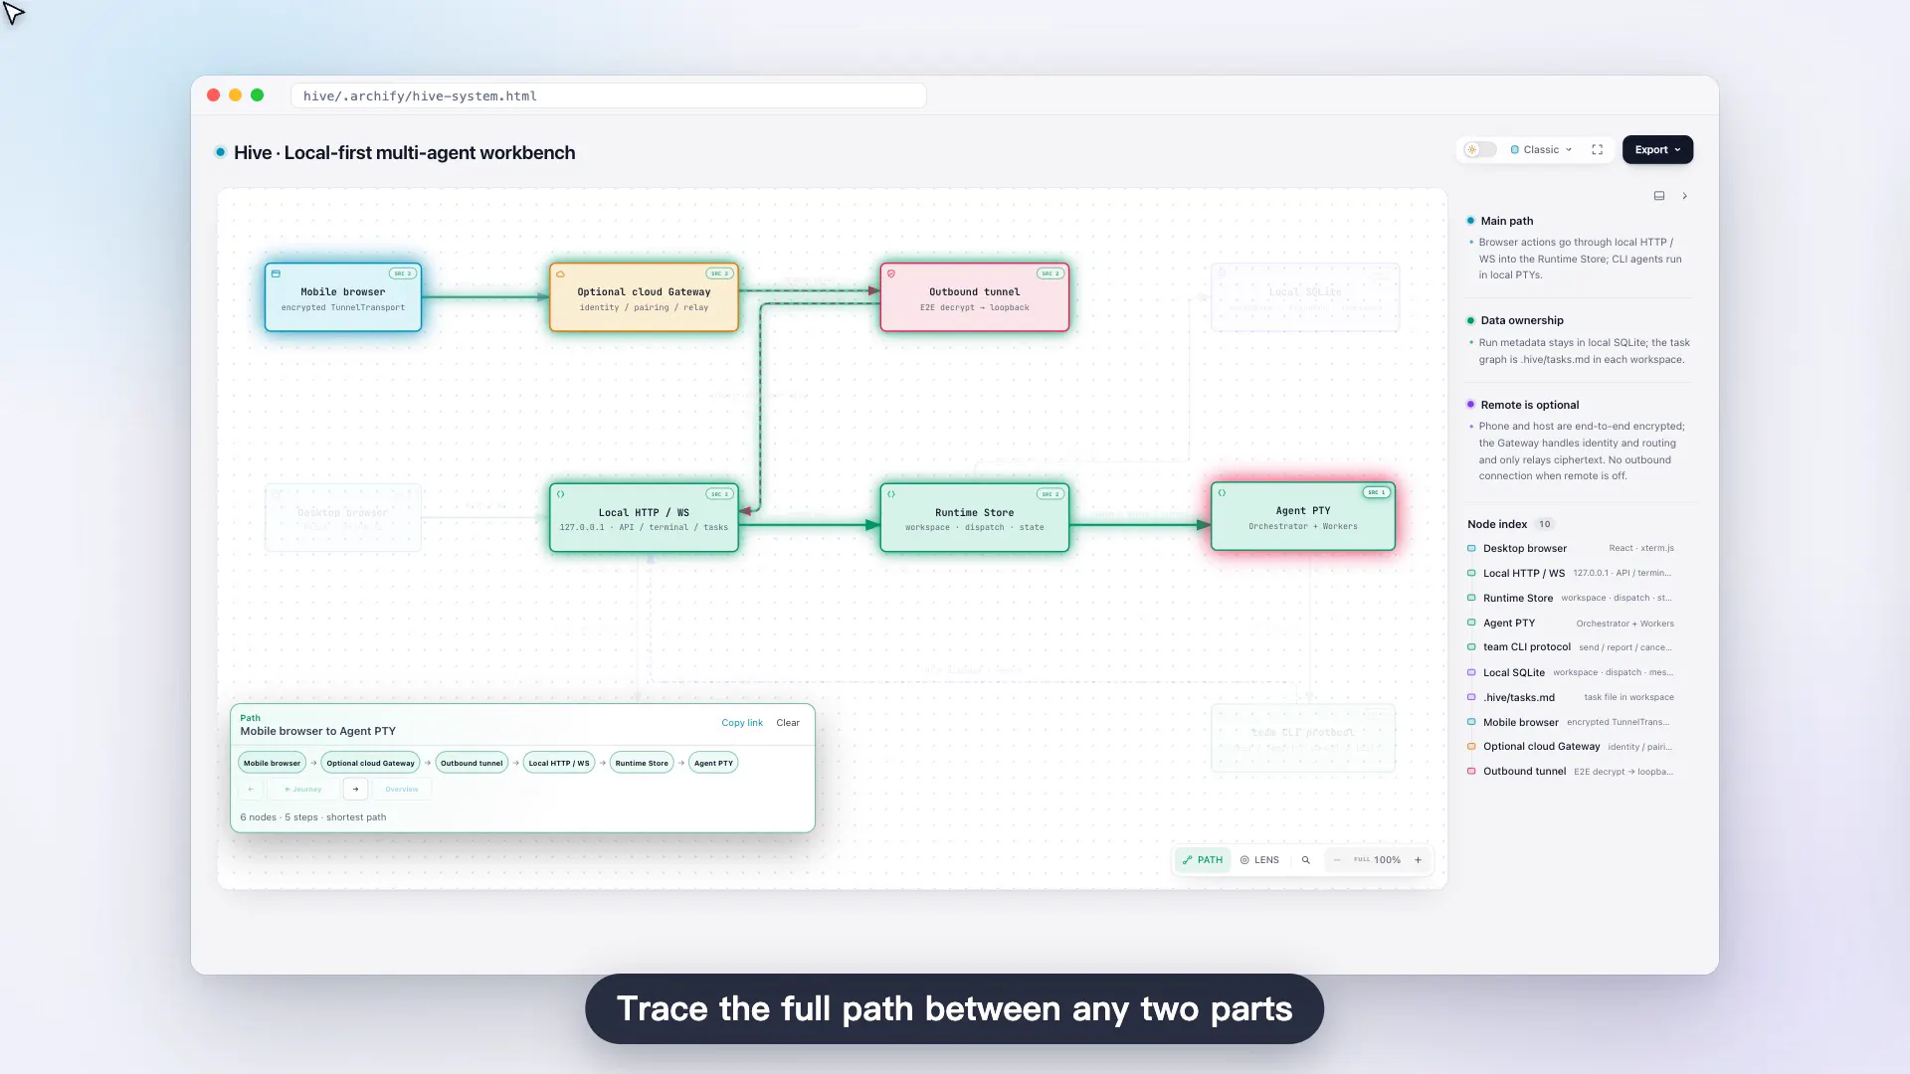1910x1074 pixels.
Task: Play the Journey walkthrough
Action: tap(303, 789)
